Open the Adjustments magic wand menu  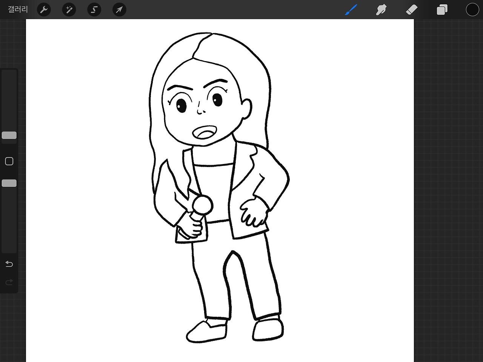click(69, 10)
